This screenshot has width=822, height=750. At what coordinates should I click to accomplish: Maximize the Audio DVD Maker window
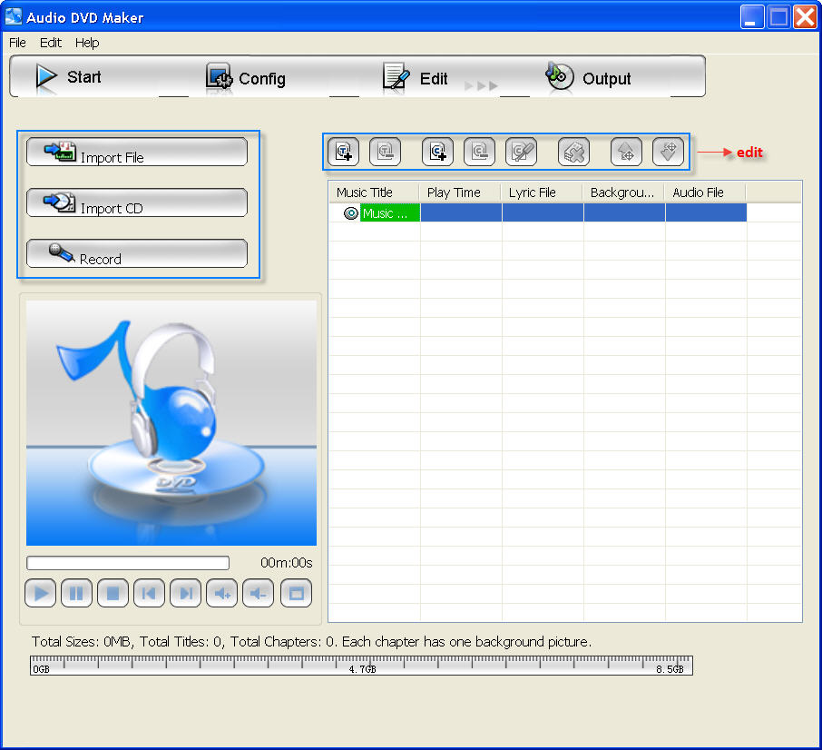[778, 16]
